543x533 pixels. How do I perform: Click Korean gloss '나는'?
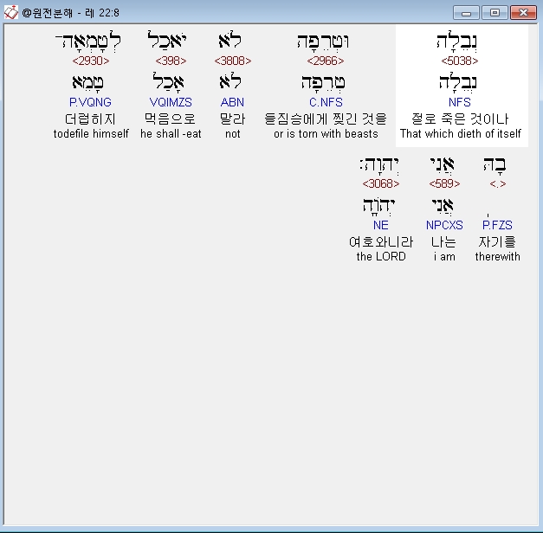(443, 241)
